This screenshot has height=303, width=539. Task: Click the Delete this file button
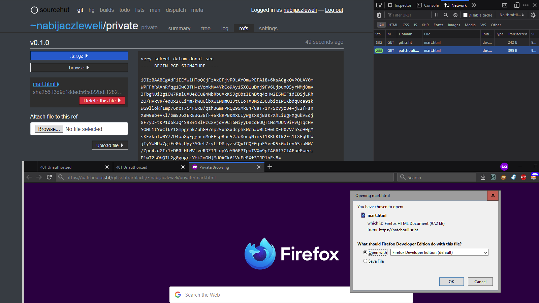click(x=102, y=101)
